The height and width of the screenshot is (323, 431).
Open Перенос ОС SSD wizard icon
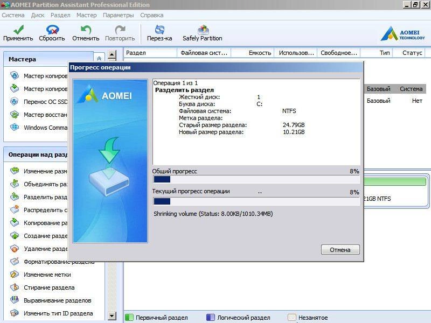[15, 101]
